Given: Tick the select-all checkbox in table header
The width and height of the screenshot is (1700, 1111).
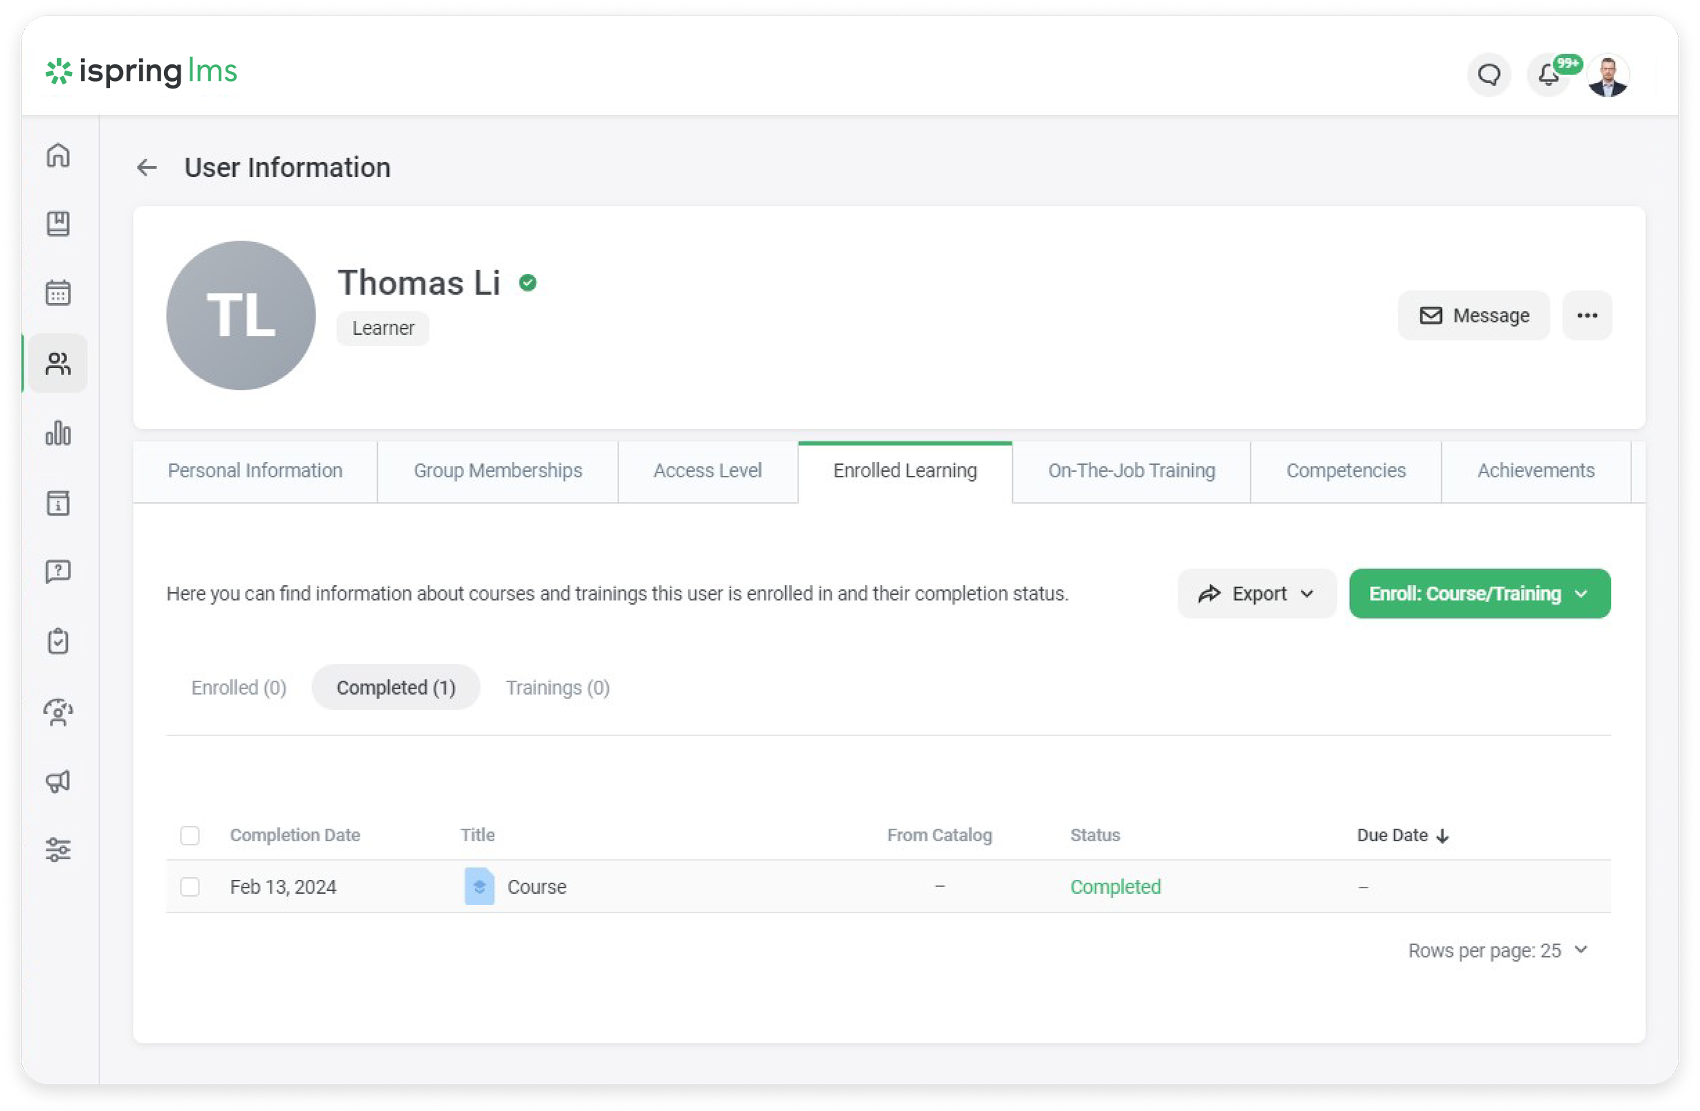Looking at the screenshot, I should pos(190,836).
